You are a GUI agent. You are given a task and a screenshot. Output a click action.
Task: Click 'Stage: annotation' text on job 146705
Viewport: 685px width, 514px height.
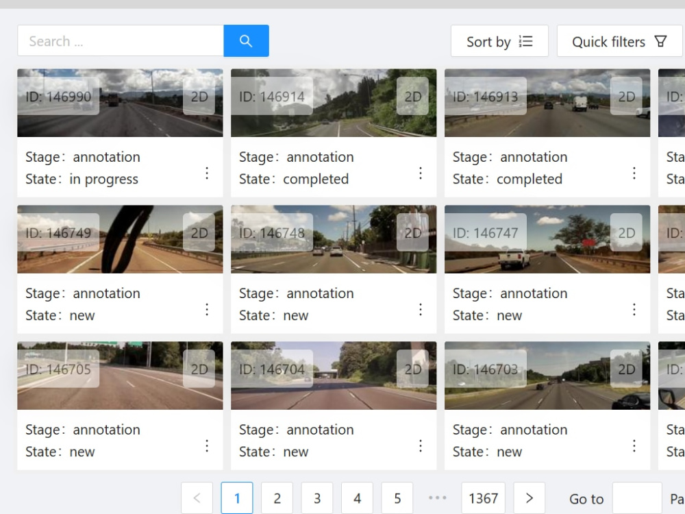pyautogui.click(x=83, y=430)
